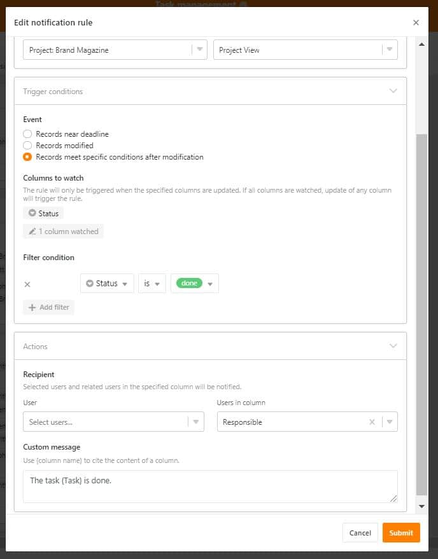Viewport: 438px width, 559px height.
Task: Click Cancel to discard changes
Action: 360,533
